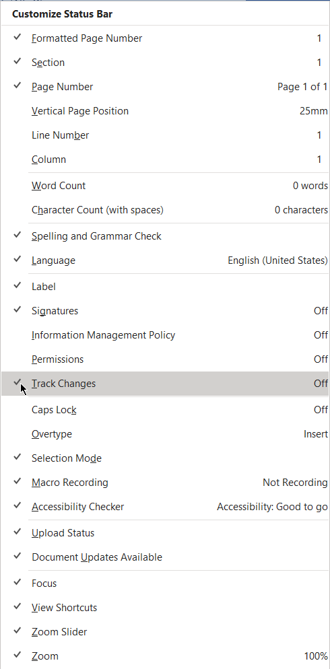Uncheck the Formatted Page Number item
Viewport: 330px width, 669px height.
click(x=165, y=38)
